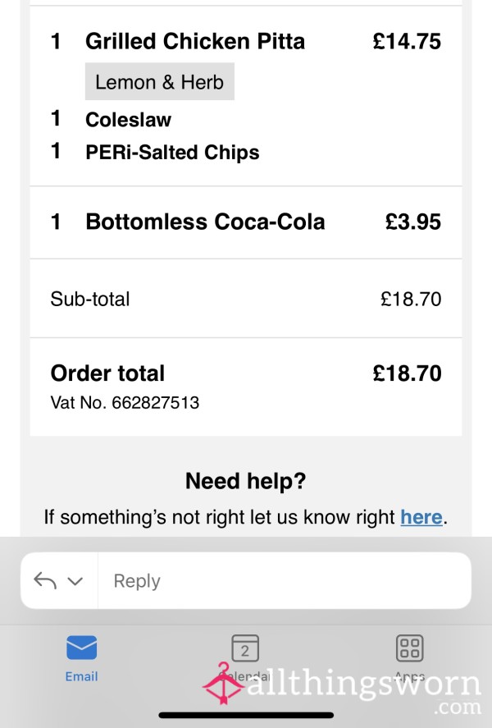The image size is (492, 728).
Task: Tap the Coleslaw side item
Action: (x=129, y=120)
